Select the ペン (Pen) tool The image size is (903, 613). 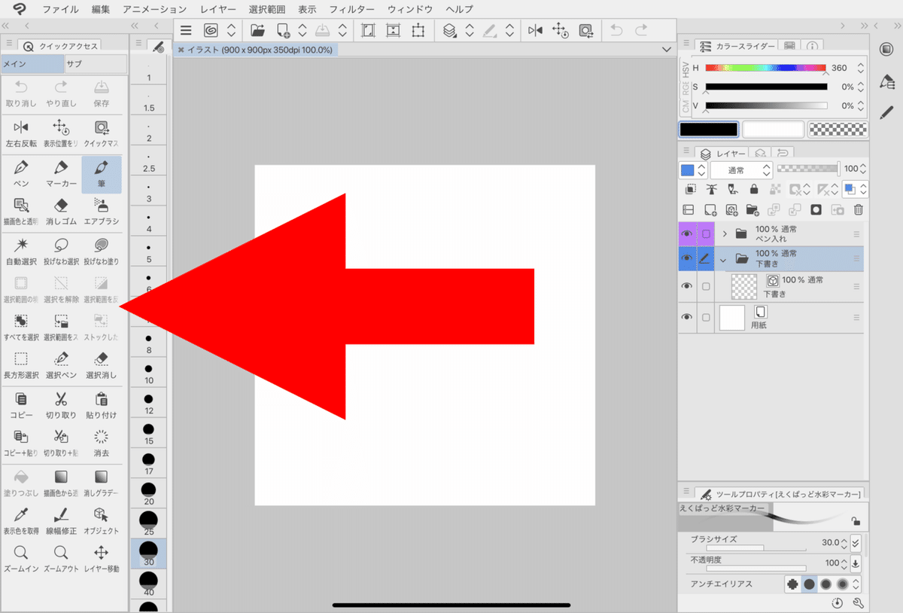pyautogui.click(x=21, y=173)
